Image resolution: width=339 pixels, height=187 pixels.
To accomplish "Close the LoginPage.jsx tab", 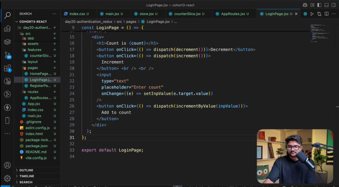I will point(296,14).
